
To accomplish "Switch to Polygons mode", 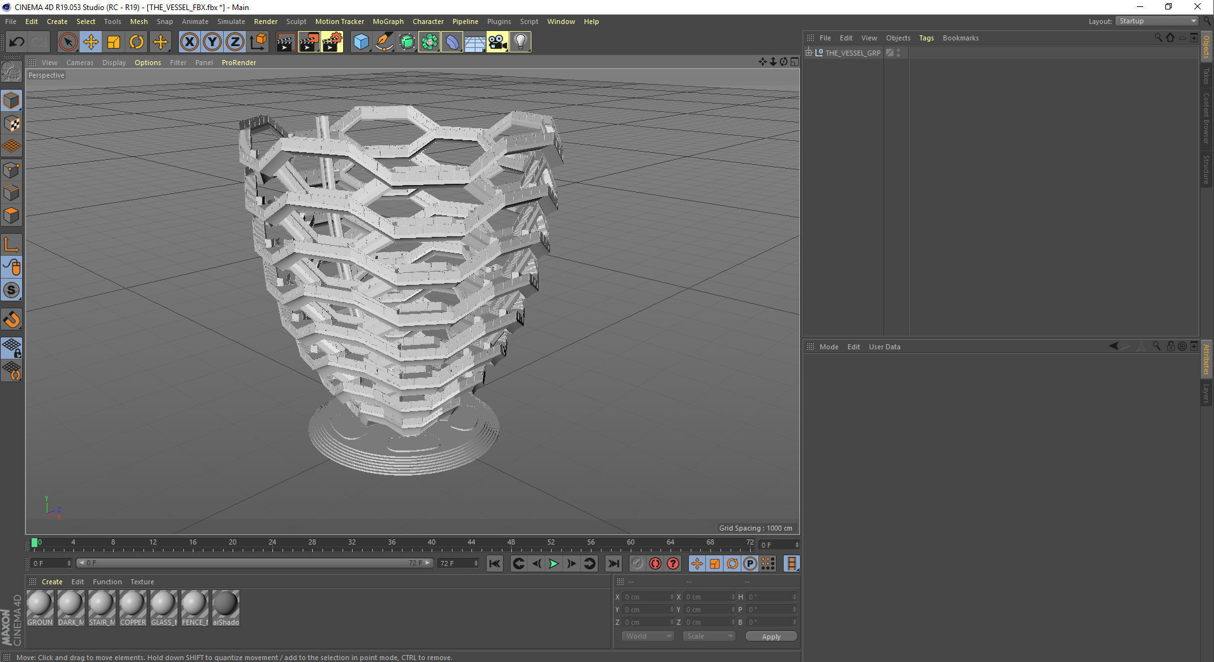I will tap(11, 215).
